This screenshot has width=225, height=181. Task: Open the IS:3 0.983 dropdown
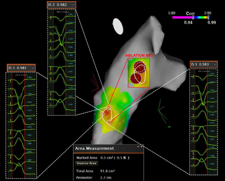(x=215, y=65)
